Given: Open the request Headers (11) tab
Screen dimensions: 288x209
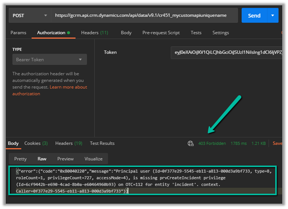Looking at the screenshot, I should coord(94,33).
